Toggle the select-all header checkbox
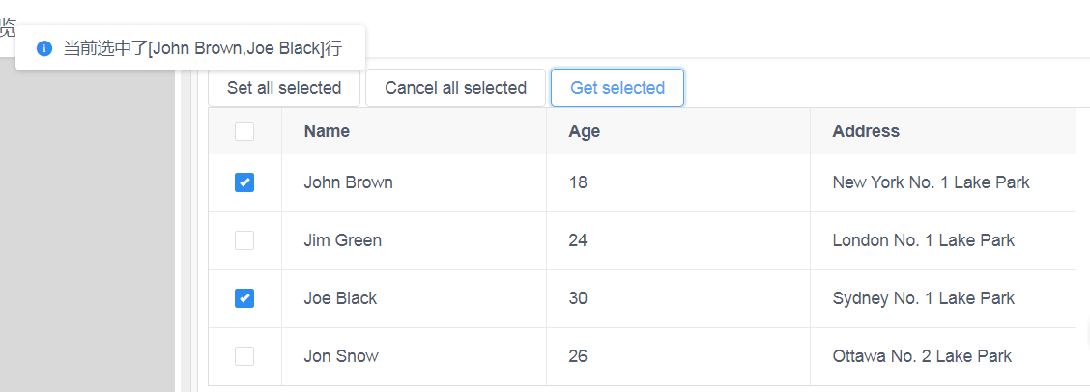Viewport: 1090px width, 392px height. point(244,131)
